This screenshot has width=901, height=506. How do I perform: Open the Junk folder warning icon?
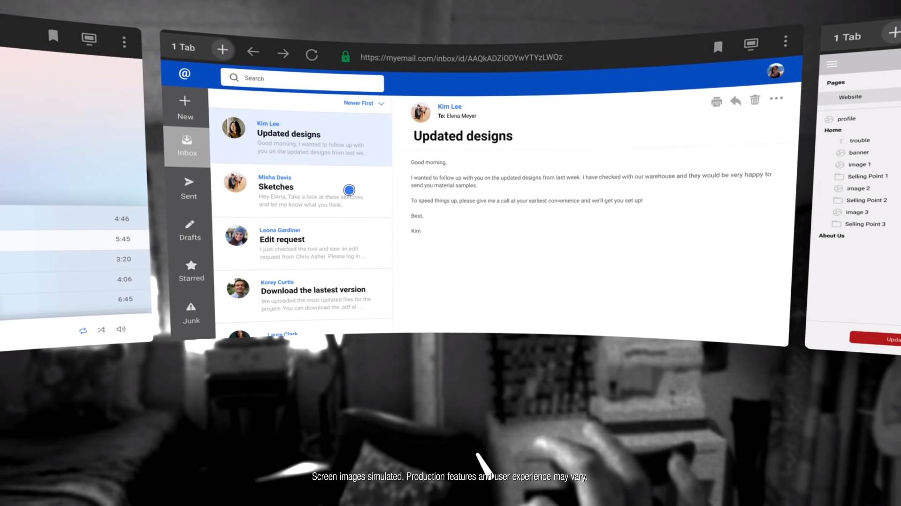[191, 307]
